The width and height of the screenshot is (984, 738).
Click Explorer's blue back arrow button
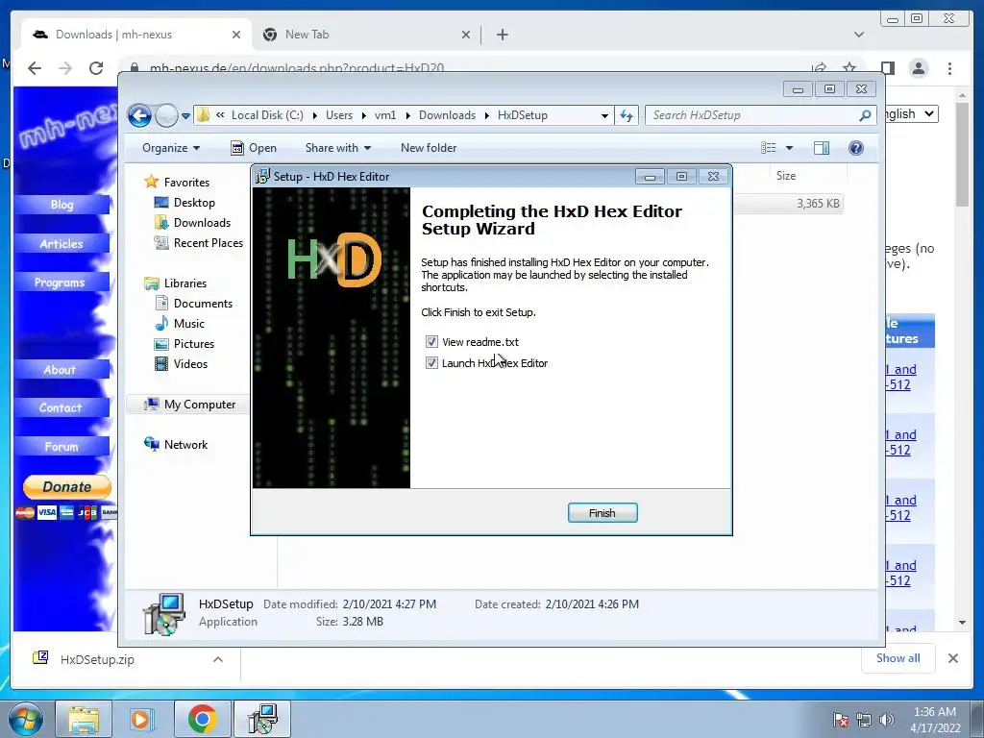click(140, 115)
